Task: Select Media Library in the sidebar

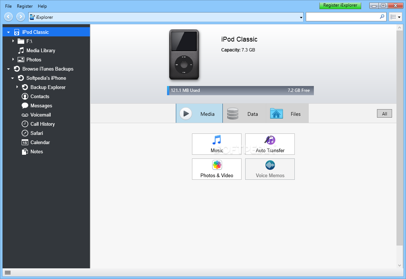Action: [x=46, y=51]
